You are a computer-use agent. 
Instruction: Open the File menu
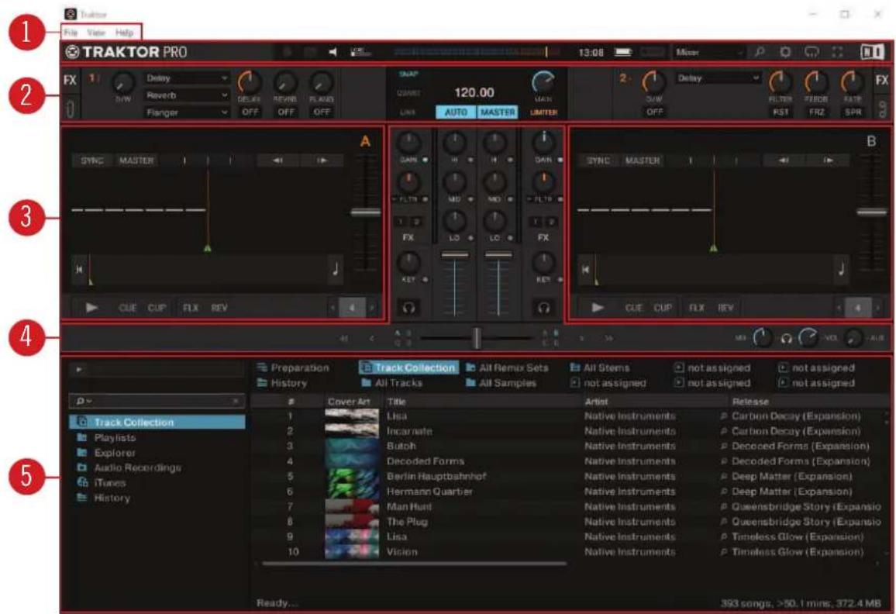pos(71,33)
